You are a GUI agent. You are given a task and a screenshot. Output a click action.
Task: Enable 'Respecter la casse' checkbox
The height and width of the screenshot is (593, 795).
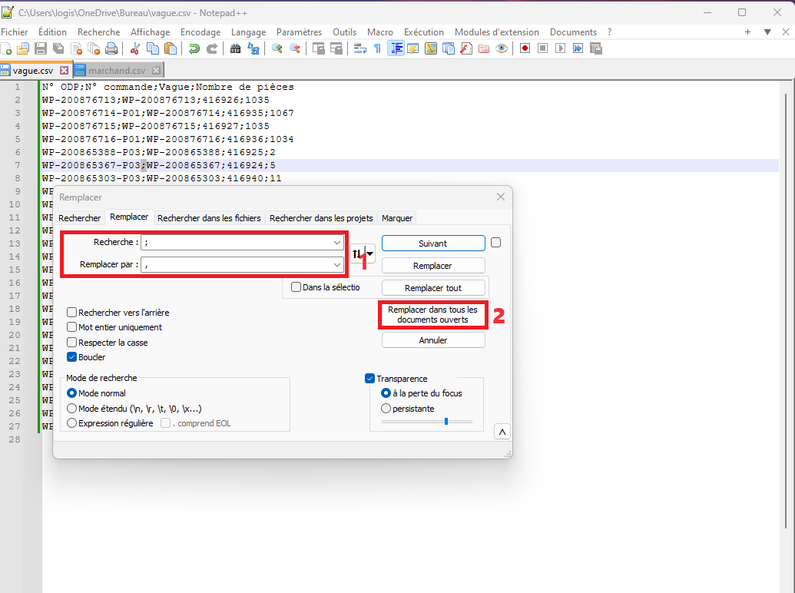[72, 343]
